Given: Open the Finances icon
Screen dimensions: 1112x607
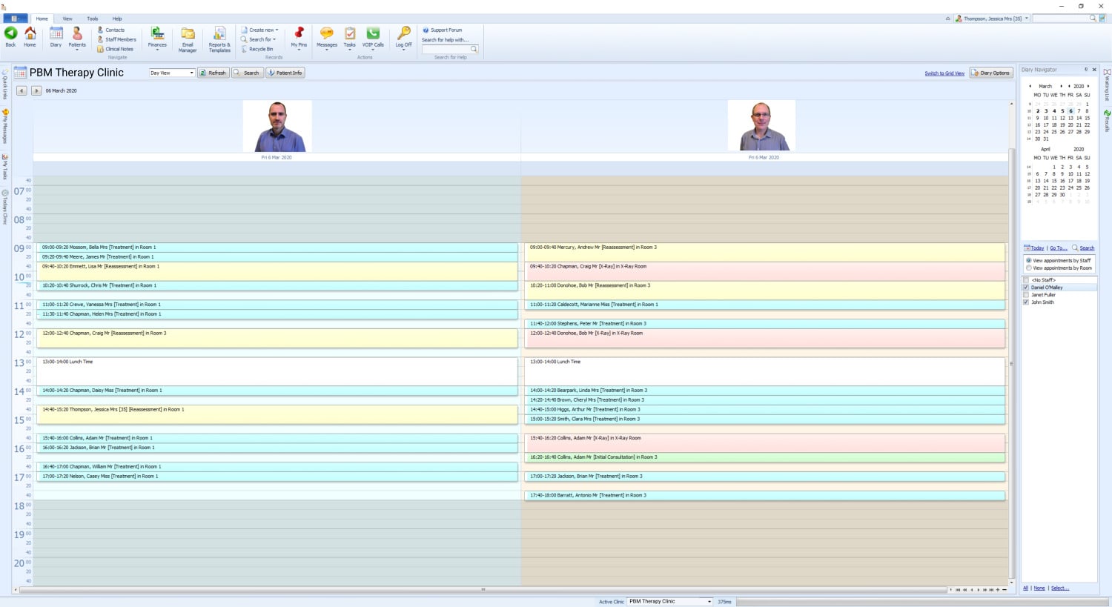Looking at the screenshot, I should point(157,34).
